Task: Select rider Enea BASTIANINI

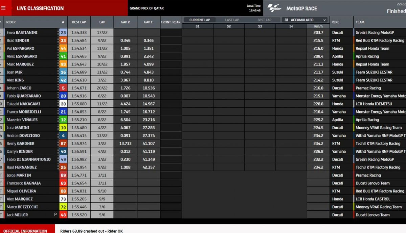Action: pyautogui.click(x=22, y=32)
